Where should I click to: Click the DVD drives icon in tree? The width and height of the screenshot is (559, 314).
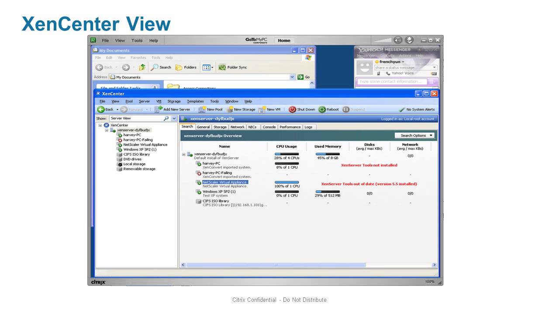[x=119, y=159]
